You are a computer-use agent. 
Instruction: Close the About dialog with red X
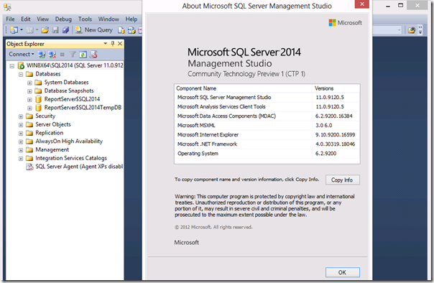click(361, 4)
